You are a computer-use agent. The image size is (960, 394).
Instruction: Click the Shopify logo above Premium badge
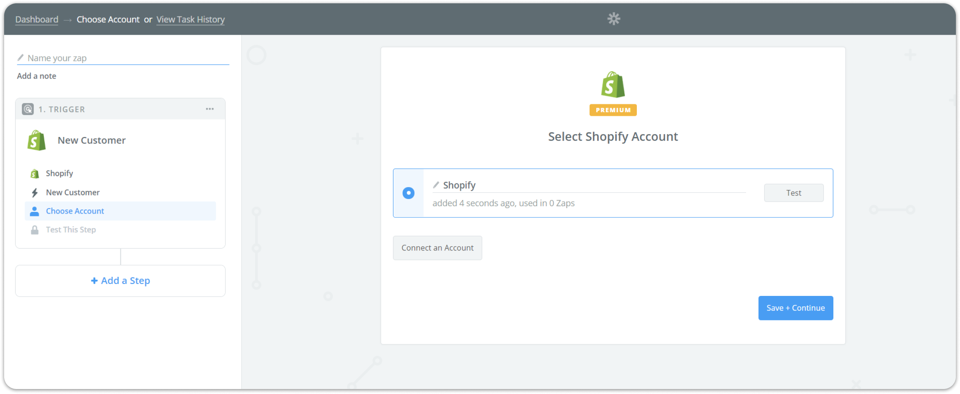[x=613, y=84]
